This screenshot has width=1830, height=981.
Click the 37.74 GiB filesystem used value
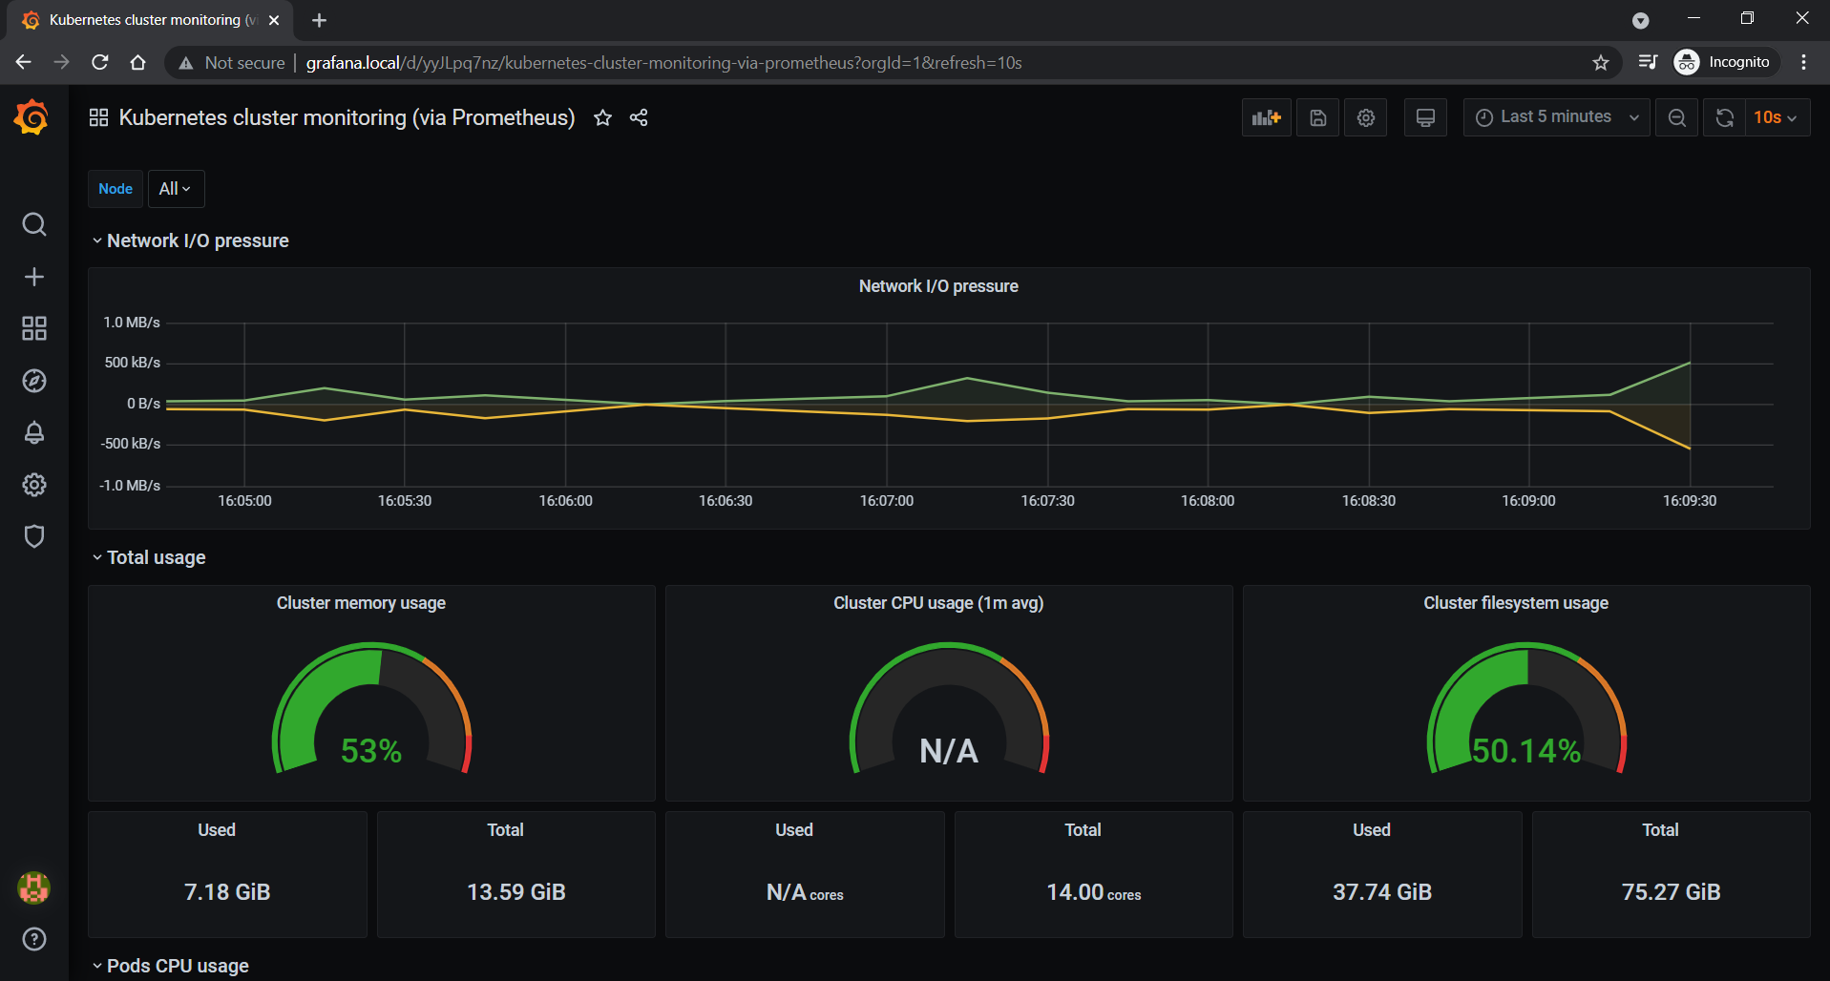(1382, 892)
